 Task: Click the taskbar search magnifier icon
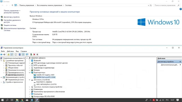[7, 100]
